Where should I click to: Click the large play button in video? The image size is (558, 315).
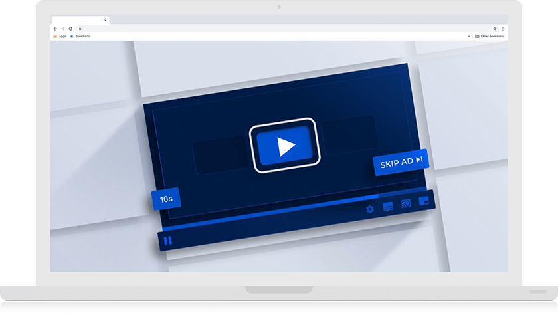point(285,146)
